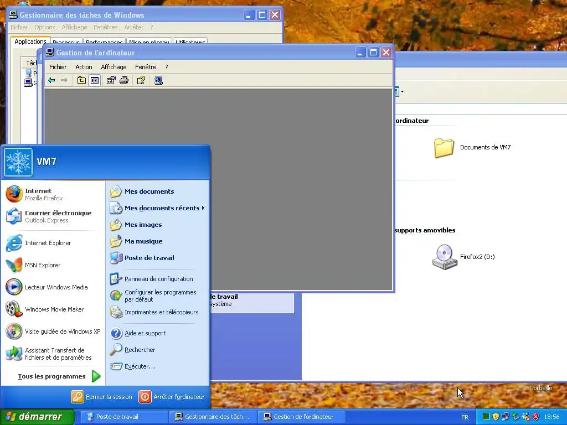This screenshot has height=425, width=567.
Task: Click the tray icon with small red X badge
Action: pos(526,417)
